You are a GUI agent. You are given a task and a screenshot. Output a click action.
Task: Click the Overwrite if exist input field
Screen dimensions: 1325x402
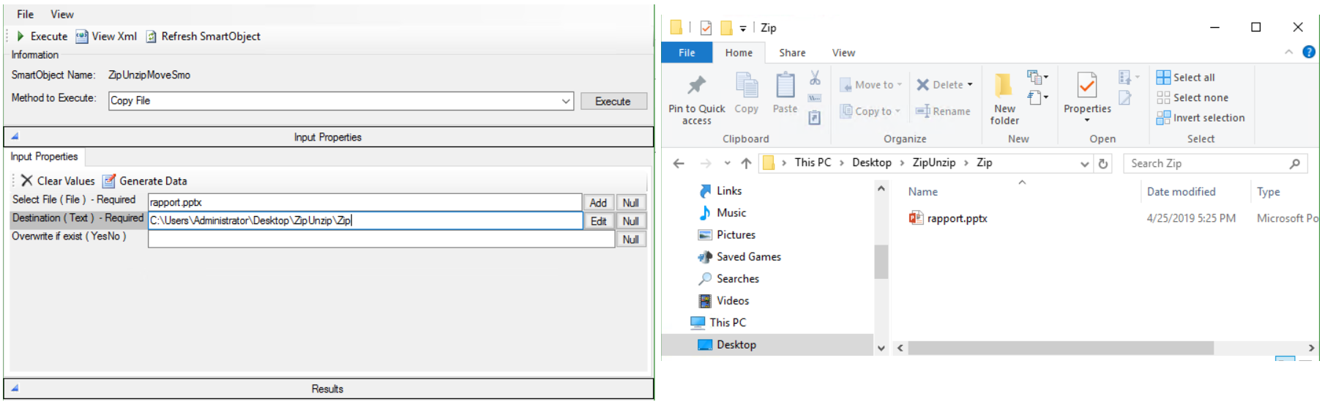[x=381, y=239]
